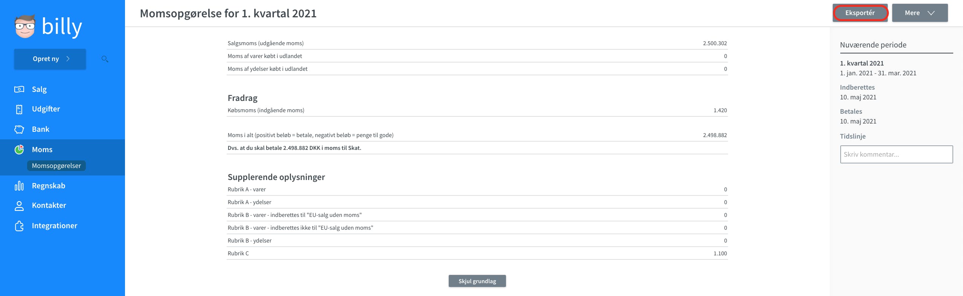Click the Eksportér button

(x=860, y=13)
